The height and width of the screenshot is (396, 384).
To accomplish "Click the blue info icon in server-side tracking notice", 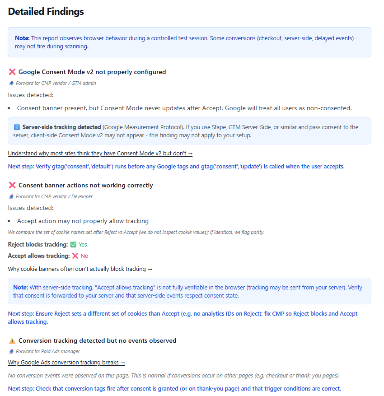I will (17, 127).
